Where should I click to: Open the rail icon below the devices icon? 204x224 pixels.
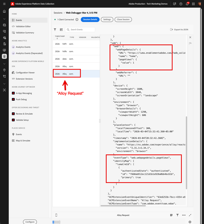(x=4, y=37)
